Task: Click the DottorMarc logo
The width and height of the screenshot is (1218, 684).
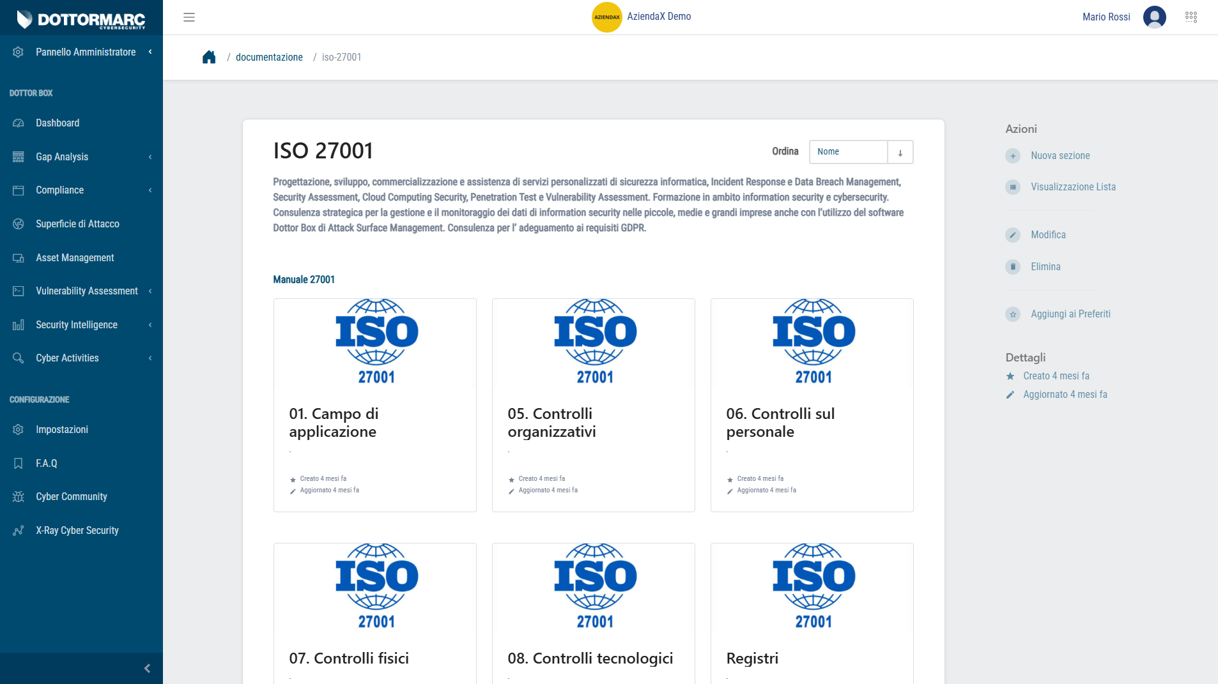Action: click(x=81, y=19)
